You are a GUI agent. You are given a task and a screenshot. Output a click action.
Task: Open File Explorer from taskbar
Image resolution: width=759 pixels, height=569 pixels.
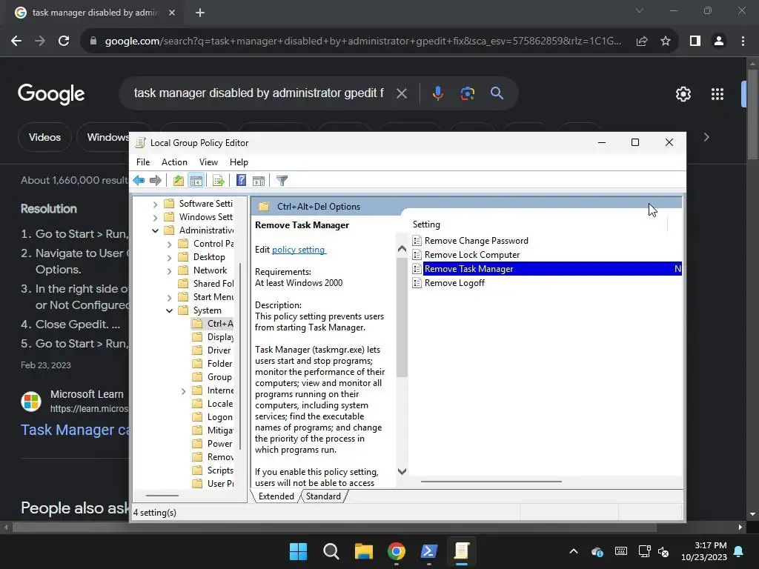pyautogui.click(x=363, y=551)
